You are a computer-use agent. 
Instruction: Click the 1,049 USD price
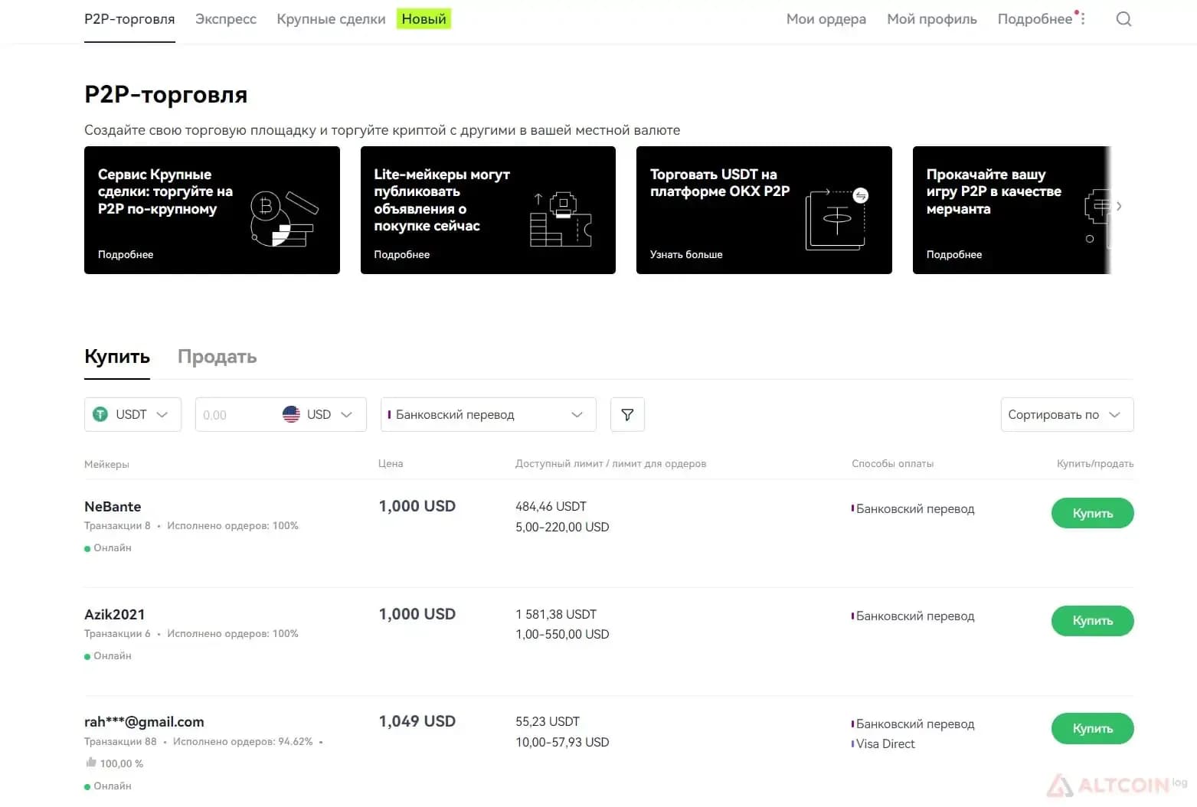coord(417,721)
